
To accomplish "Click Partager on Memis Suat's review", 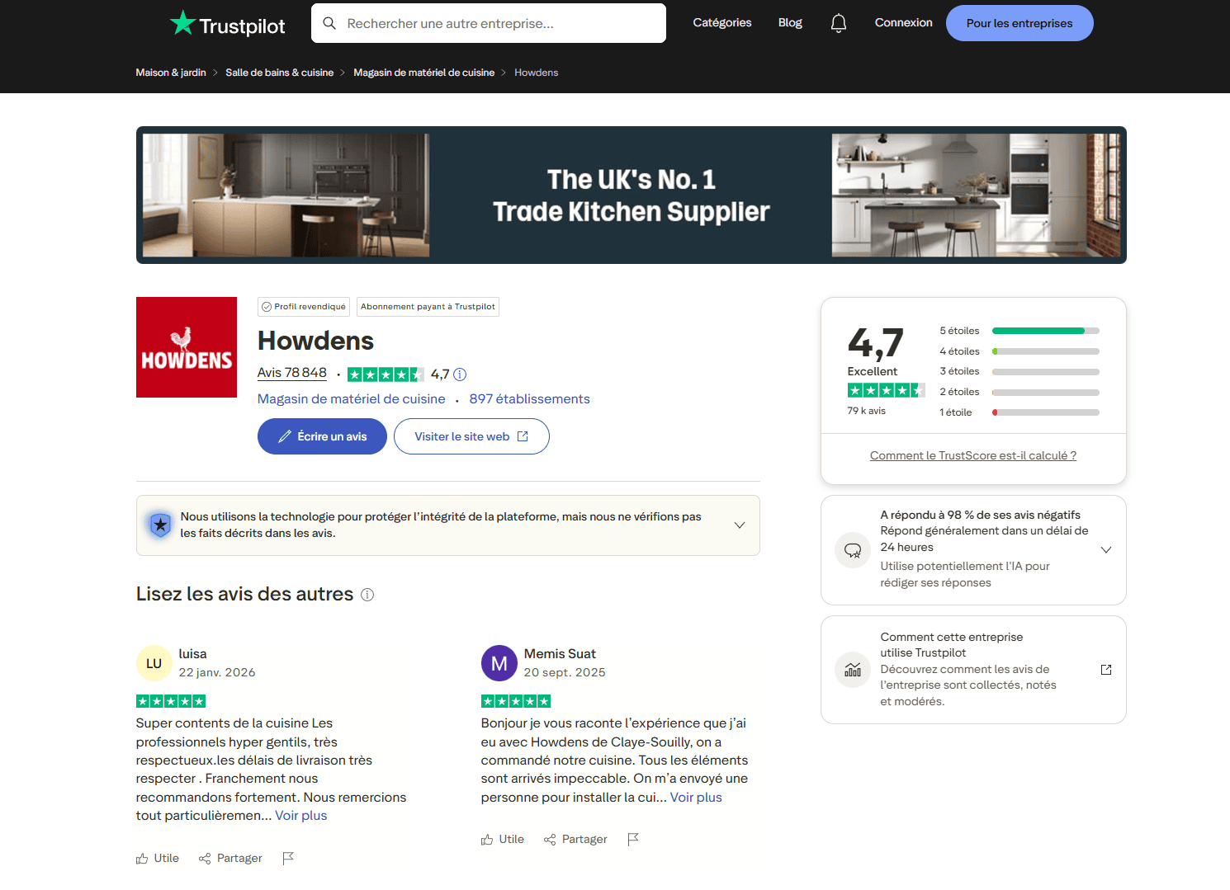I will (x=575, y=839).
